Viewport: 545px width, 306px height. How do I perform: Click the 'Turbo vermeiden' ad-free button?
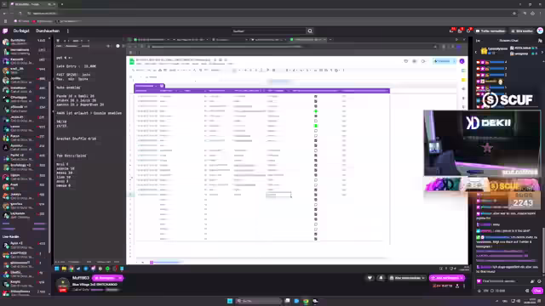point(490,31)
